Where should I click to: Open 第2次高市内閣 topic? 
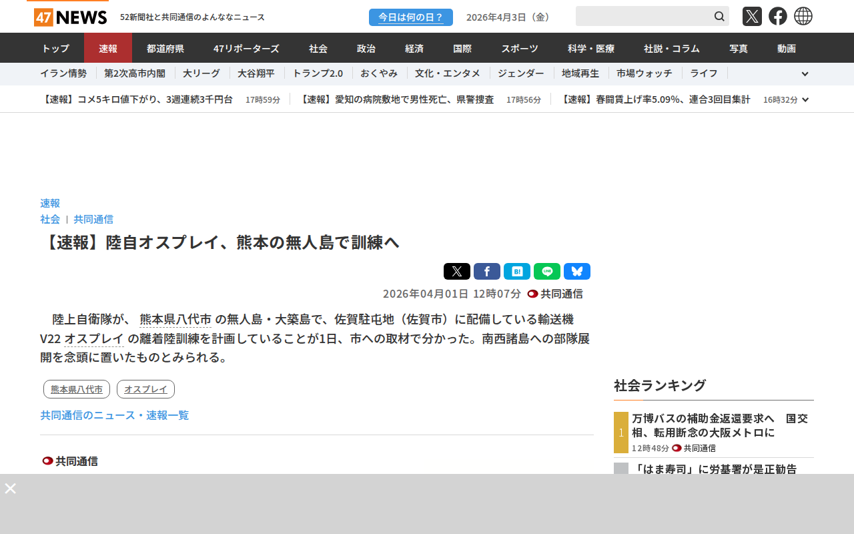click(135, 73)
